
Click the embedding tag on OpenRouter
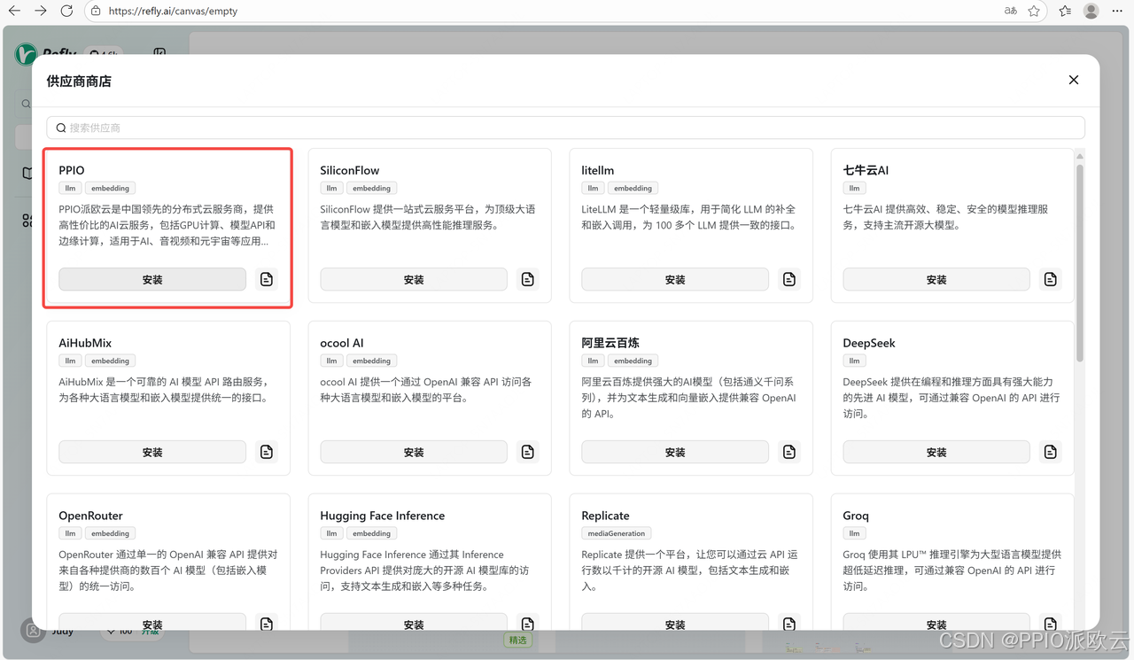[110, 533]
